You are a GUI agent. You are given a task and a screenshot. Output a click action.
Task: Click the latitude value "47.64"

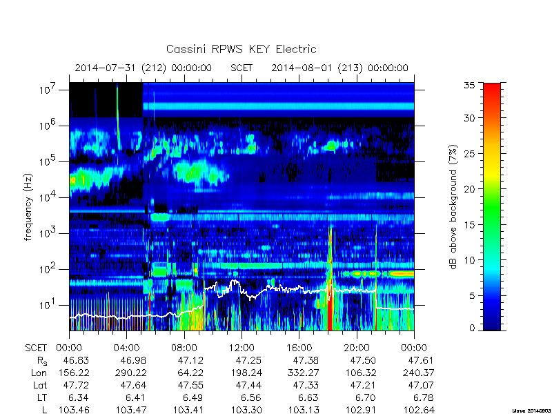133,385
